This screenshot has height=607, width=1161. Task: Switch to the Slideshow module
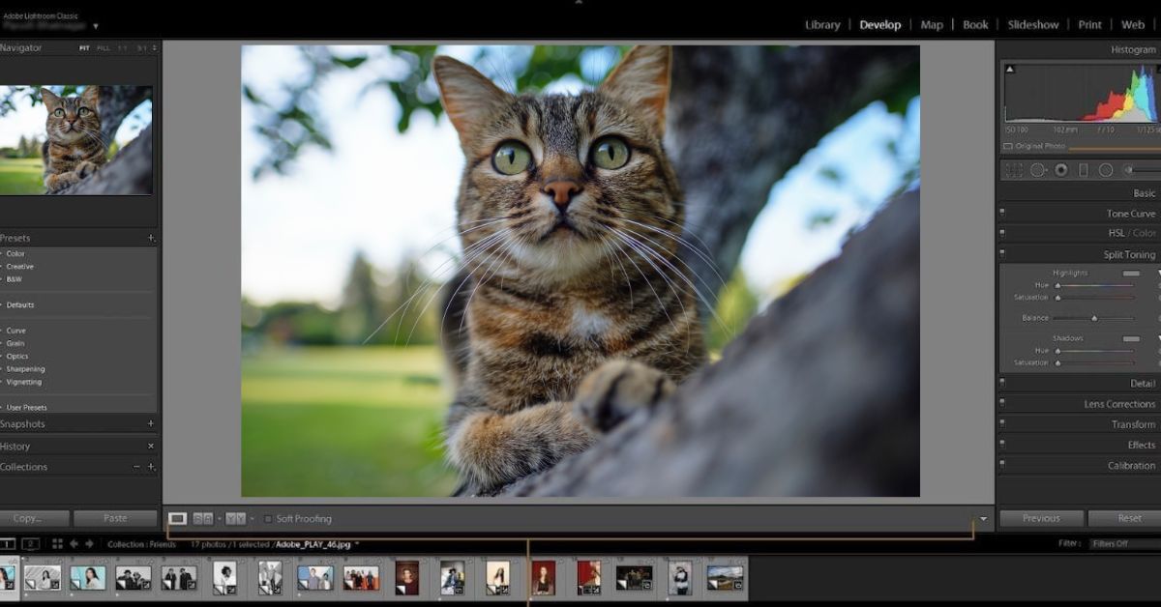1033,25
